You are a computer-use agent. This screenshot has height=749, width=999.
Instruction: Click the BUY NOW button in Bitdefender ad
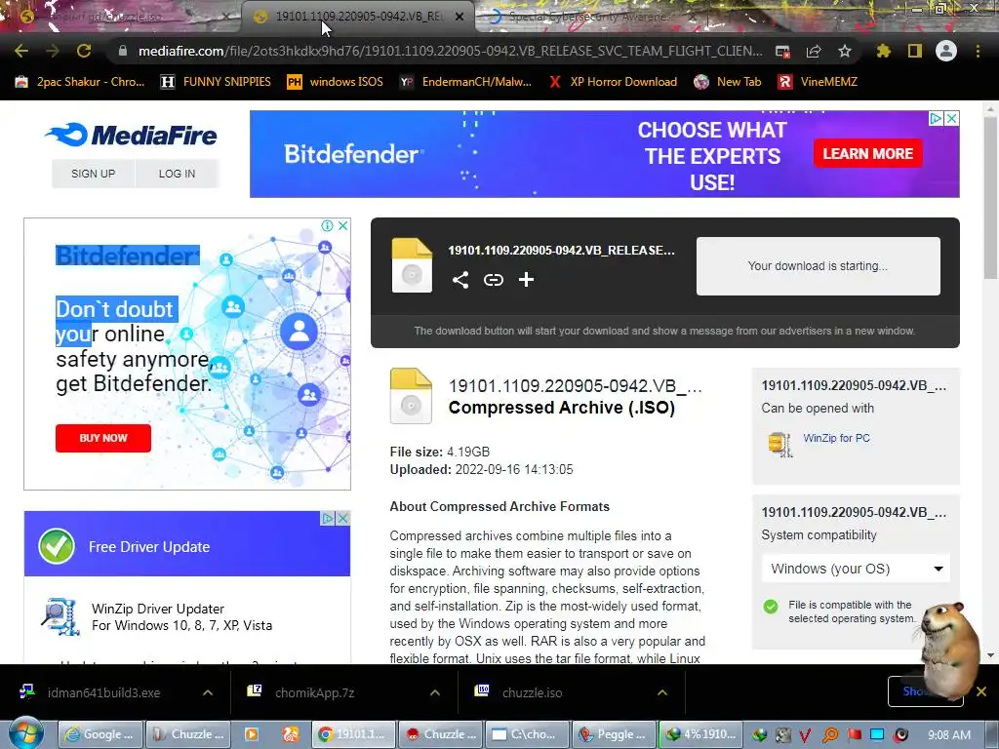pos(103,438)
